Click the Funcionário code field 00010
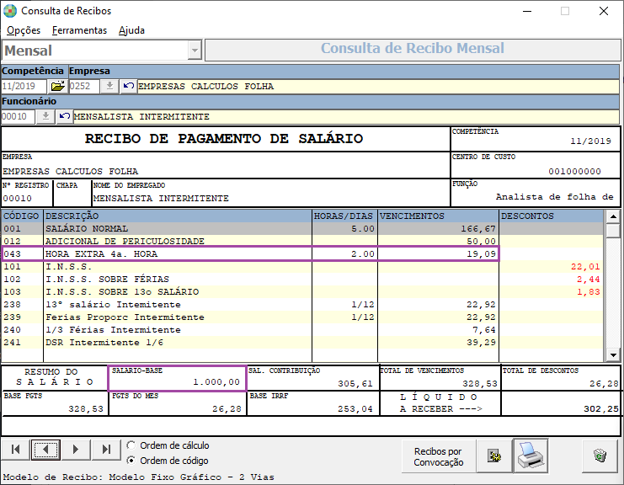The height and width of the screenshot is (485, 624). click(19, 116)
